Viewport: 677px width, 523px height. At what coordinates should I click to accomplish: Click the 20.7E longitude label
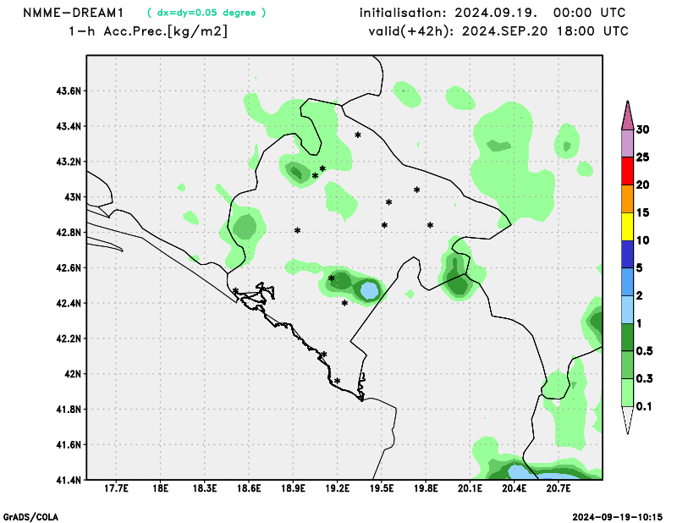coord(559,488)
